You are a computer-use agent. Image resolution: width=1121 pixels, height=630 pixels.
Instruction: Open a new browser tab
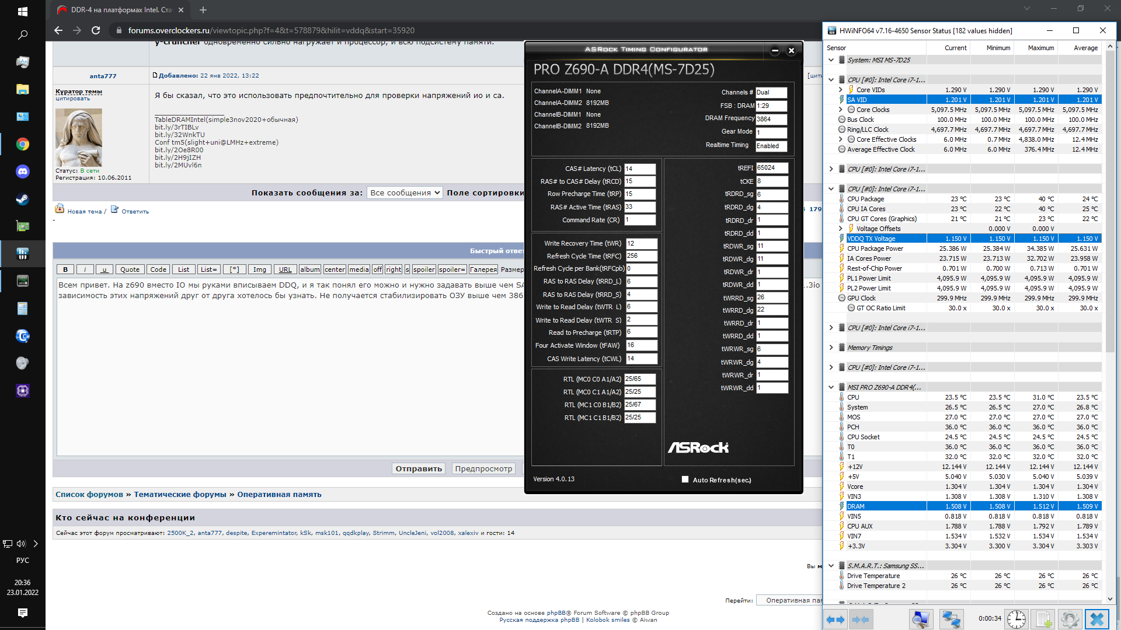[203, 10]
